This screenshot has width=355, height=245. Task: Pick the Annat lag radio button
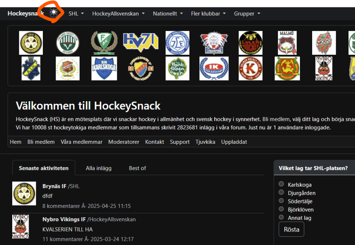[281, 217]
